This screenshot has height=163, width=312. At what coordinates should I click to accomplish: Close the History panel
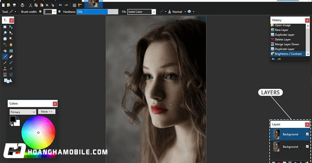[307, 20]
